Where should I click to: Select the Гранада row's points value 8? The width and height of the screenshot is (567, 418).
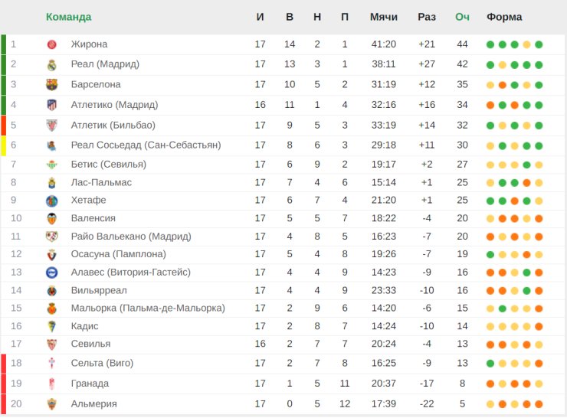point(462,383)
